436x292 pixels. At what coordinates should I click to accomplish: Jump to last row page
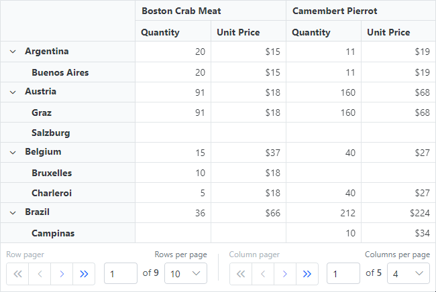coord(84,273)
